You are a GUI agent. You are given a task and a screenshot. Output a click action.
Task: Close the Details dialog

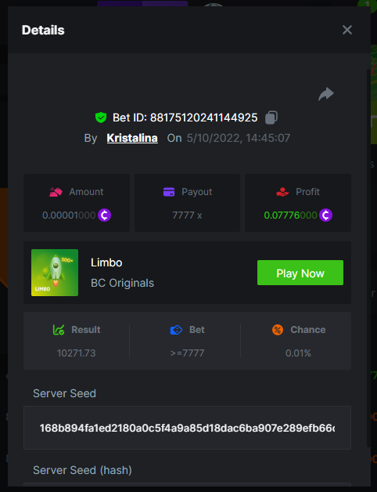347,30
